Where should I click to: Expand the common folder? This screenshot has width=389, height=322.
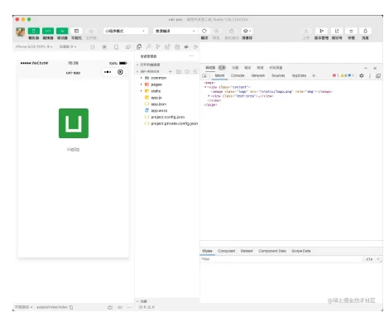[x=167, y=78]
